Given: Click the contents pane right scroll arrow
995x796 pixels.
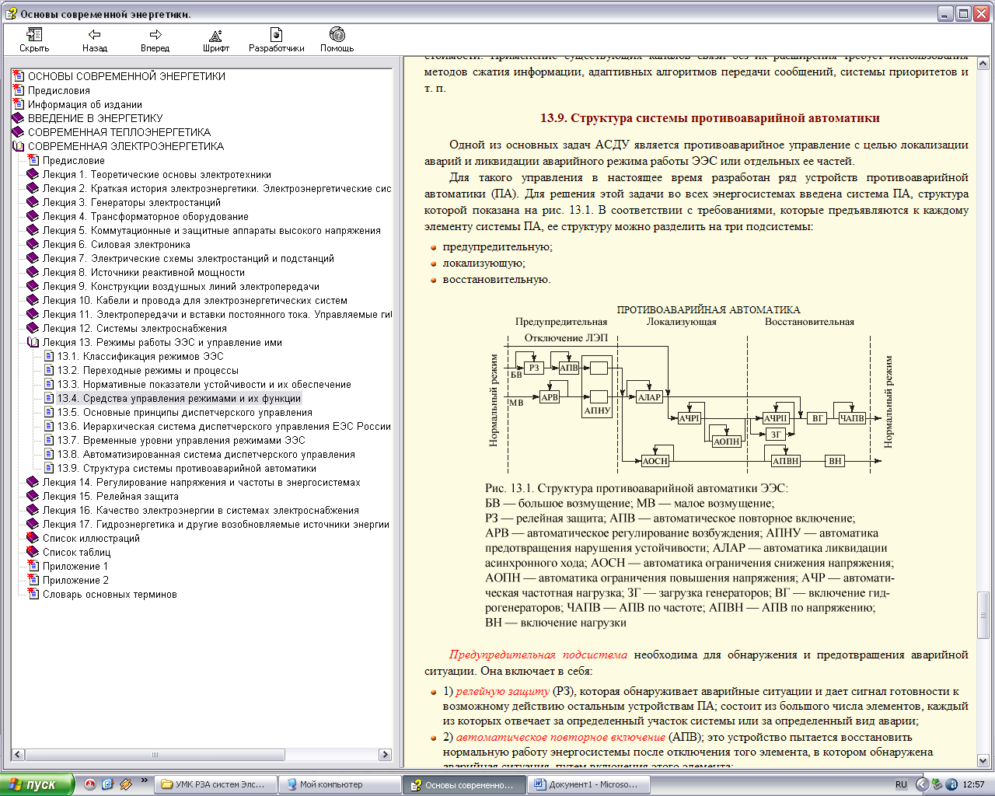Looking at the screenshot, I should click(x=385, y=754).
